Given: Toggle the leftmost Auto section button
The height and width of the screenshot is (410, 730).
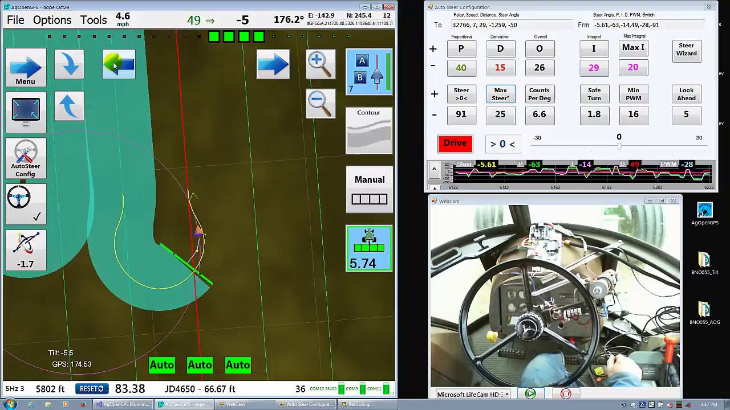Looking at the screenshot, I should coord(162,365).
